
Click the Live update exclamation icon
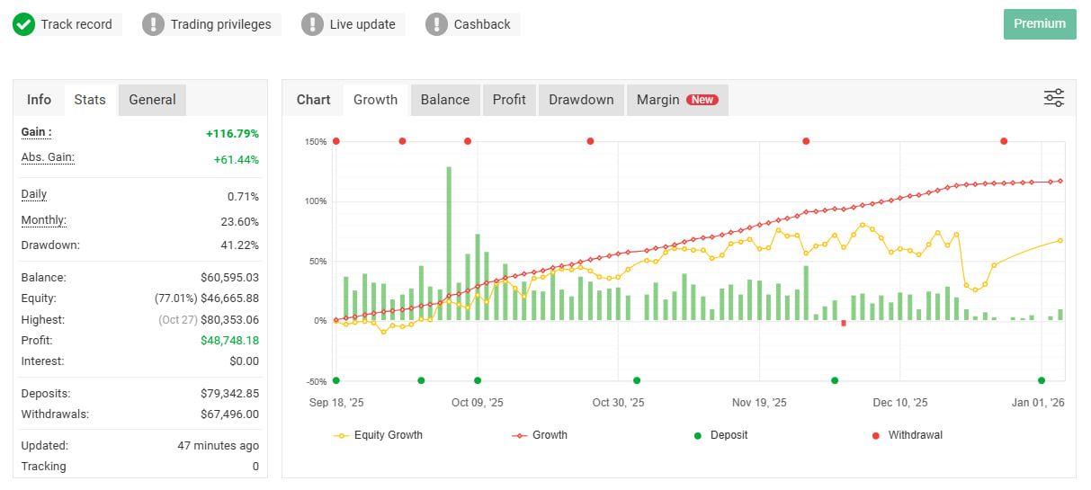pos(312,24)
